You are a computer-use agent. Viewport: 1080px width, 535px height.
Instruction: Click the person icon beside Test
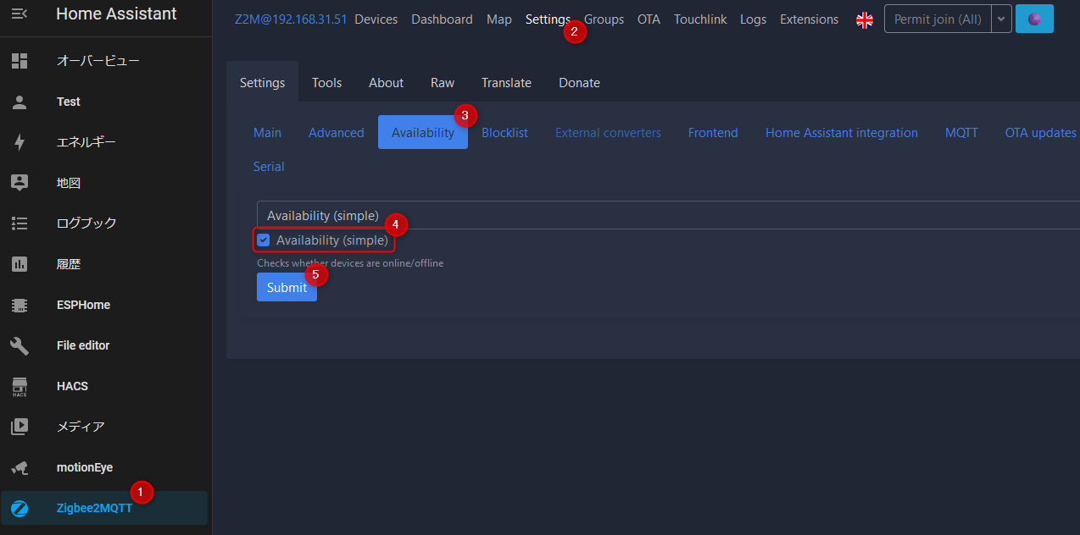click(x=19, y=102)
